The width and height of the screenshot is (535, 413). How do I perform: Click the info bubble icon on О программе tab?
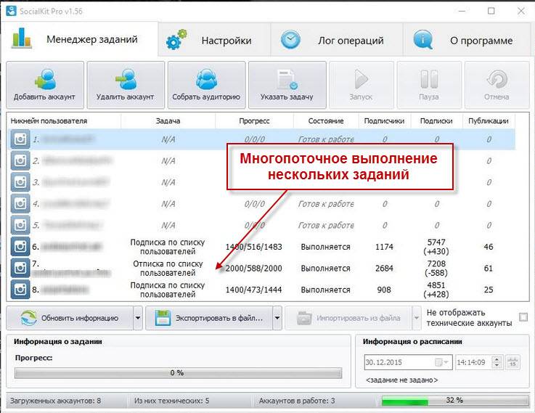[x=423, y=40]
